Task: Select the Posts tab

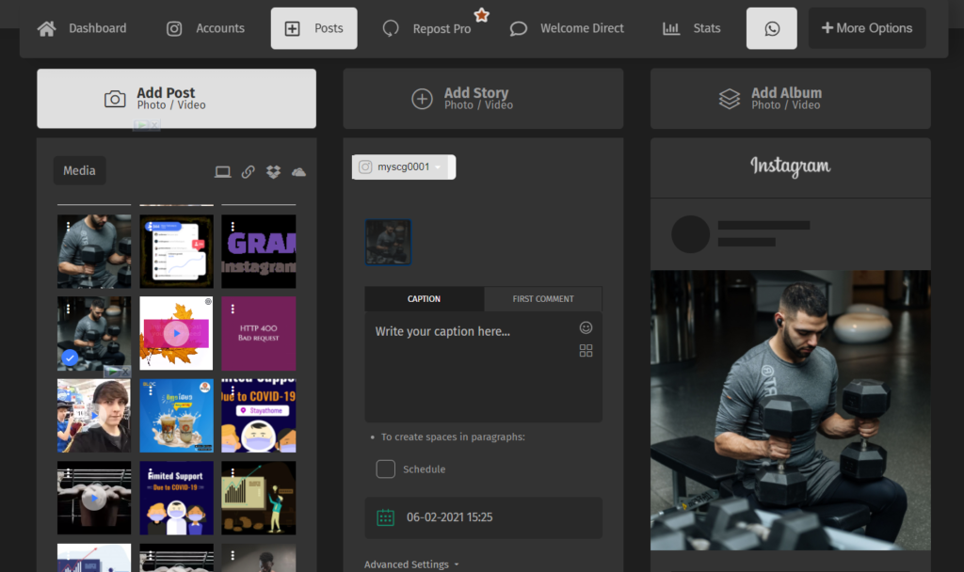Action: [x=313, y=28]
